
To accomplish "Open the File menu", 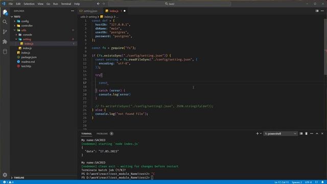I will pos(11,4).
